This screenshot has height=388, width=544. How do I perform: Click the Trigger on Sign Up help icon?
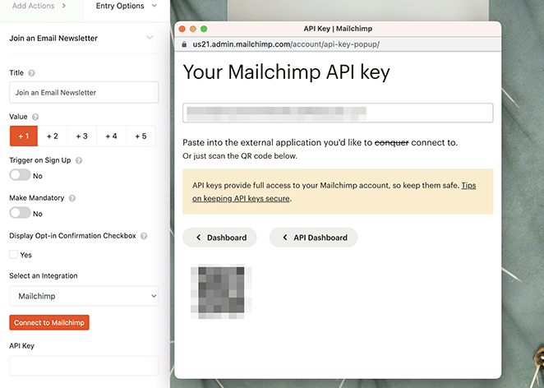click(79, 160)
